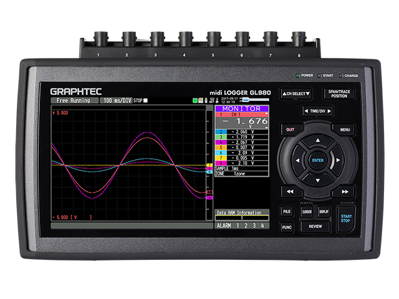Click the up arrow on the direction pad

click(x=318, y=140)
